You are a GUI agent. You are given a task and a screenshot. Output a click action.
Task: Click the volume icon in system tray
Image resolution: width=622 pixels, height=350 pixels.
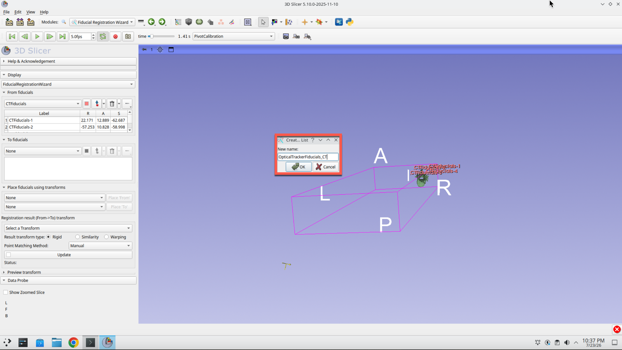[567, 342]
